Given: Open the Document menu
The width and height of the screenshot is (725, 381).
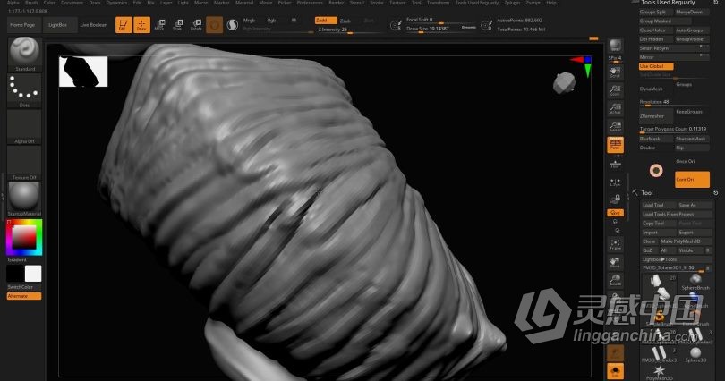Looking at the screenshot, I should click(72, 3).
